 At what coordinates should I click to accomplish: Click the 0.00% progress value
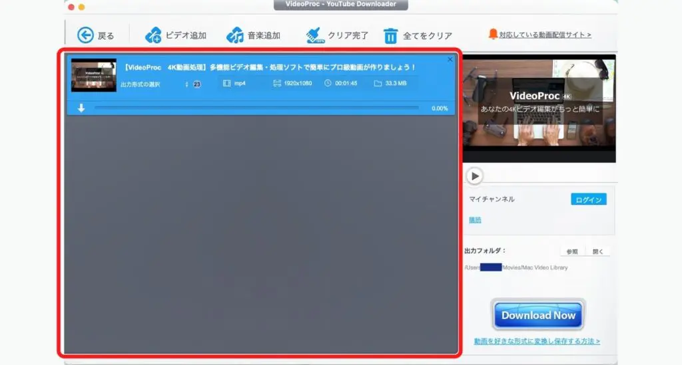coord(440,108)
